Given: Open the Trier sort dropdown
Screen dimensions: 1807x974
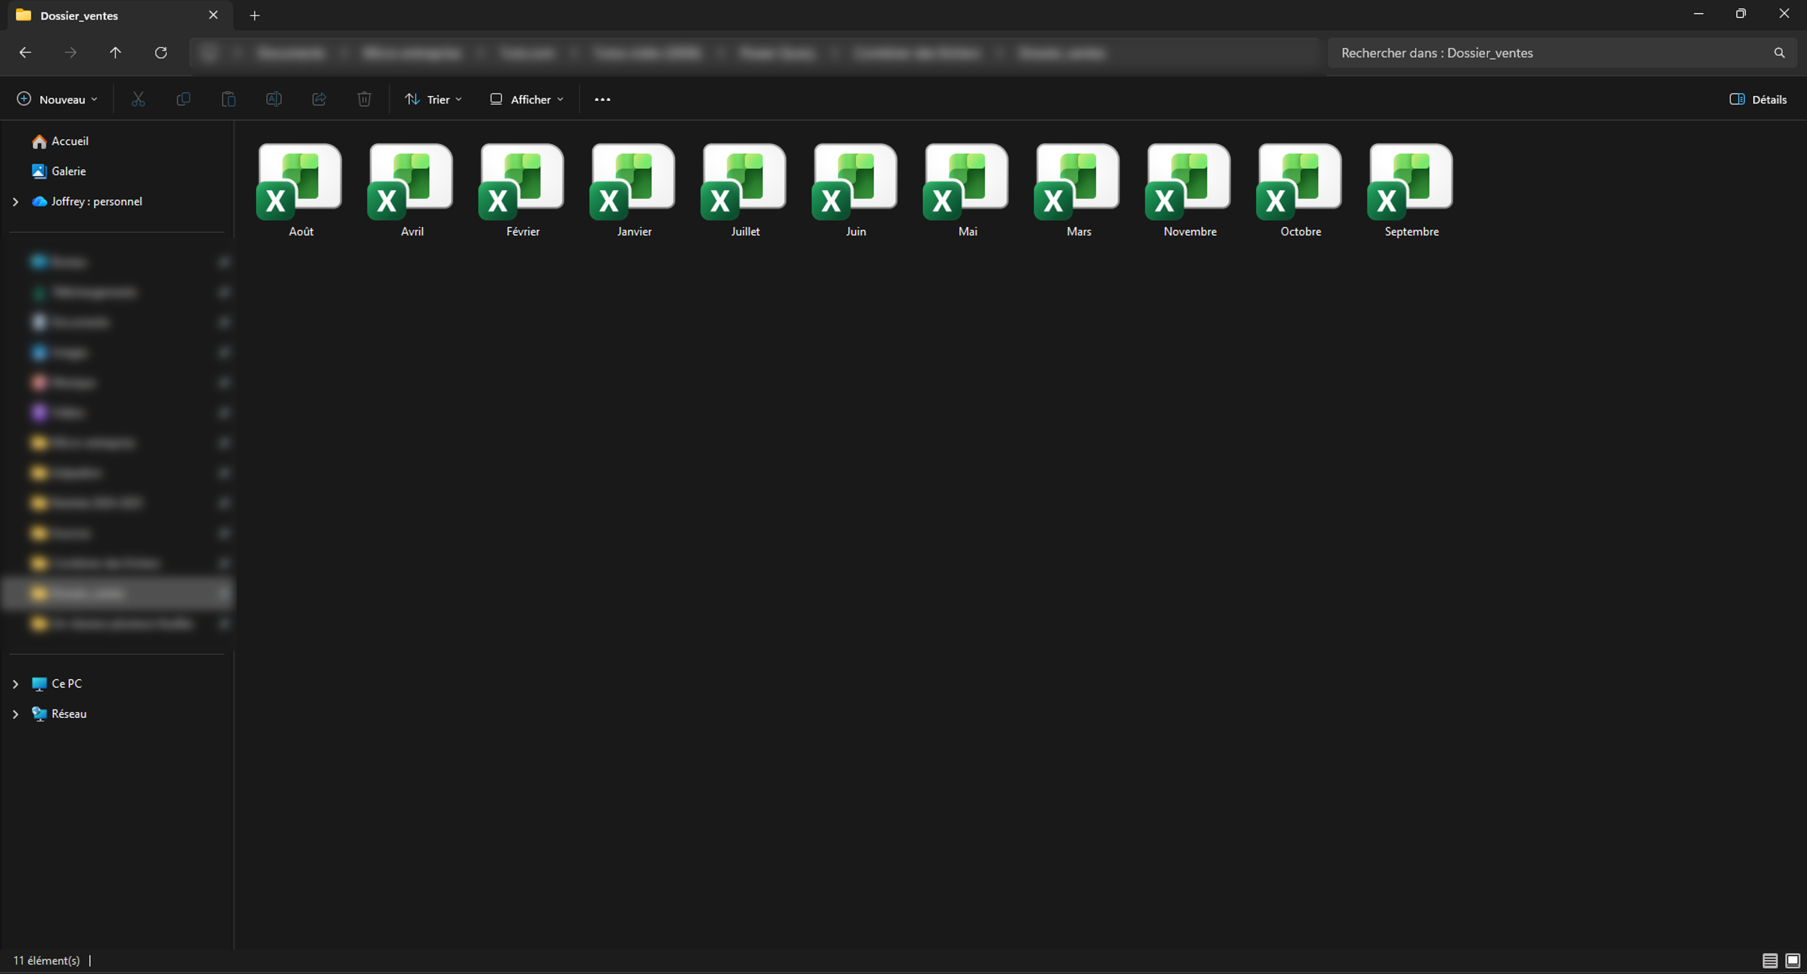Looking at the screenshot, I should tap(434, 99).
